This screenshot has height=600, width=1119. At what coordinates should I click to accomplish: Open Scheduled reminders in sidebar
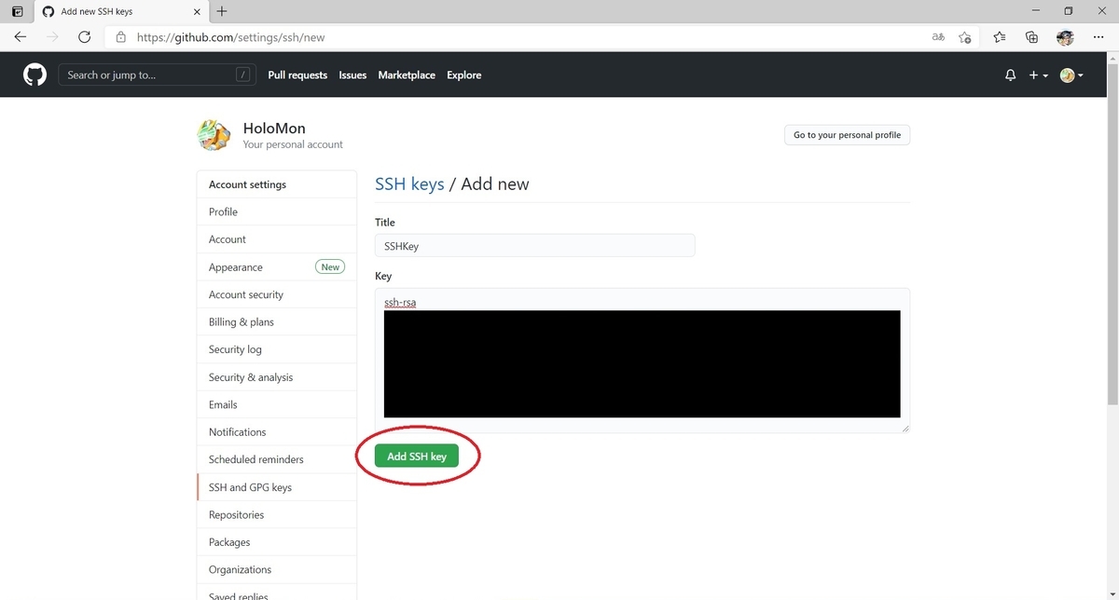277,459
